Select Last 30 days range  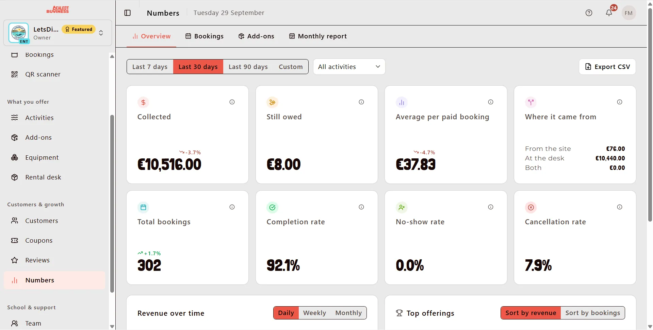pos(198,67)
